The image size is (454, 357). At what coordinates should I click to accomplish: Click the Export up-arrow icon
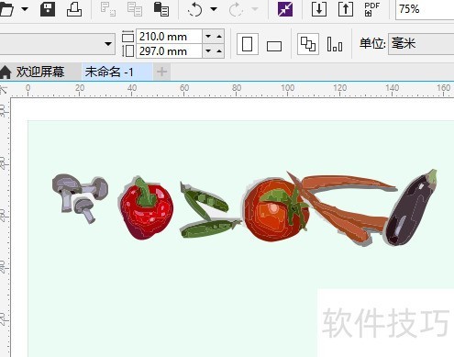346,9
